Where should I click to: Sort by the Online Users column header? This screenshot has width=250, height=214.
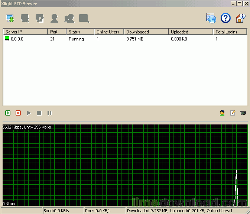pyautogui.click(x=109, y=32)
